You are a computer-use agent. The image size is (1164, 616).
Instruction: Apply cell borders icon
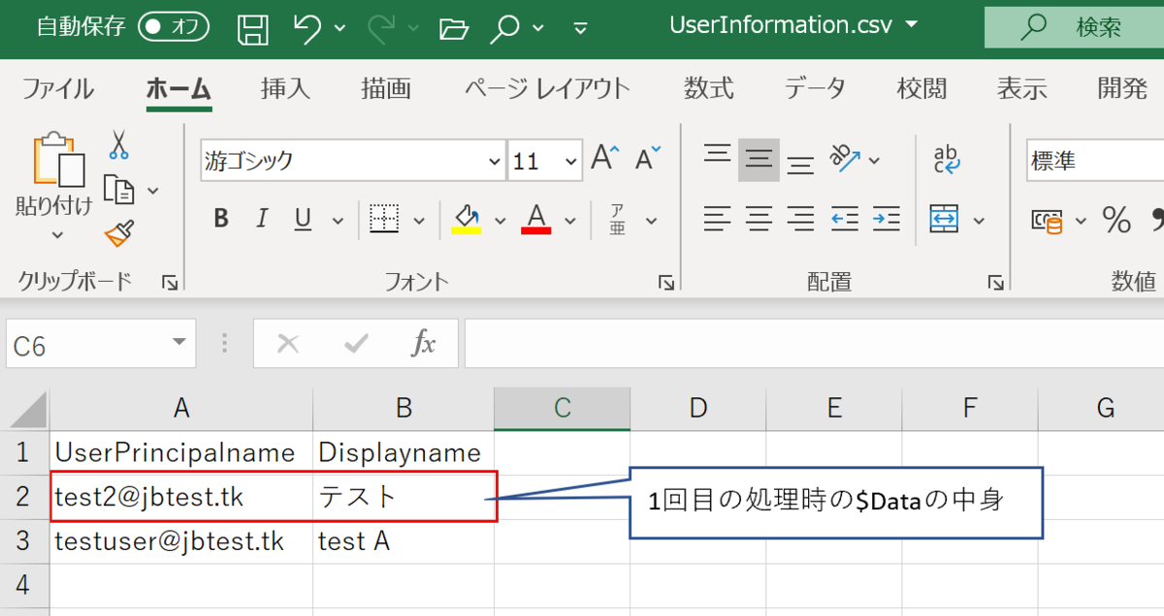point(384,219)
